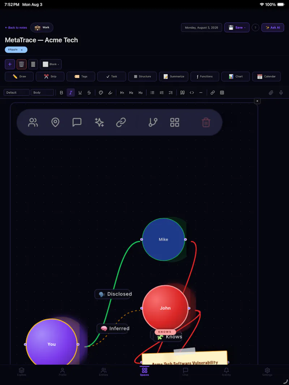Switch to the Spaces tab
This screenshot has height=385, width=289.
click(x=144, y=372)
